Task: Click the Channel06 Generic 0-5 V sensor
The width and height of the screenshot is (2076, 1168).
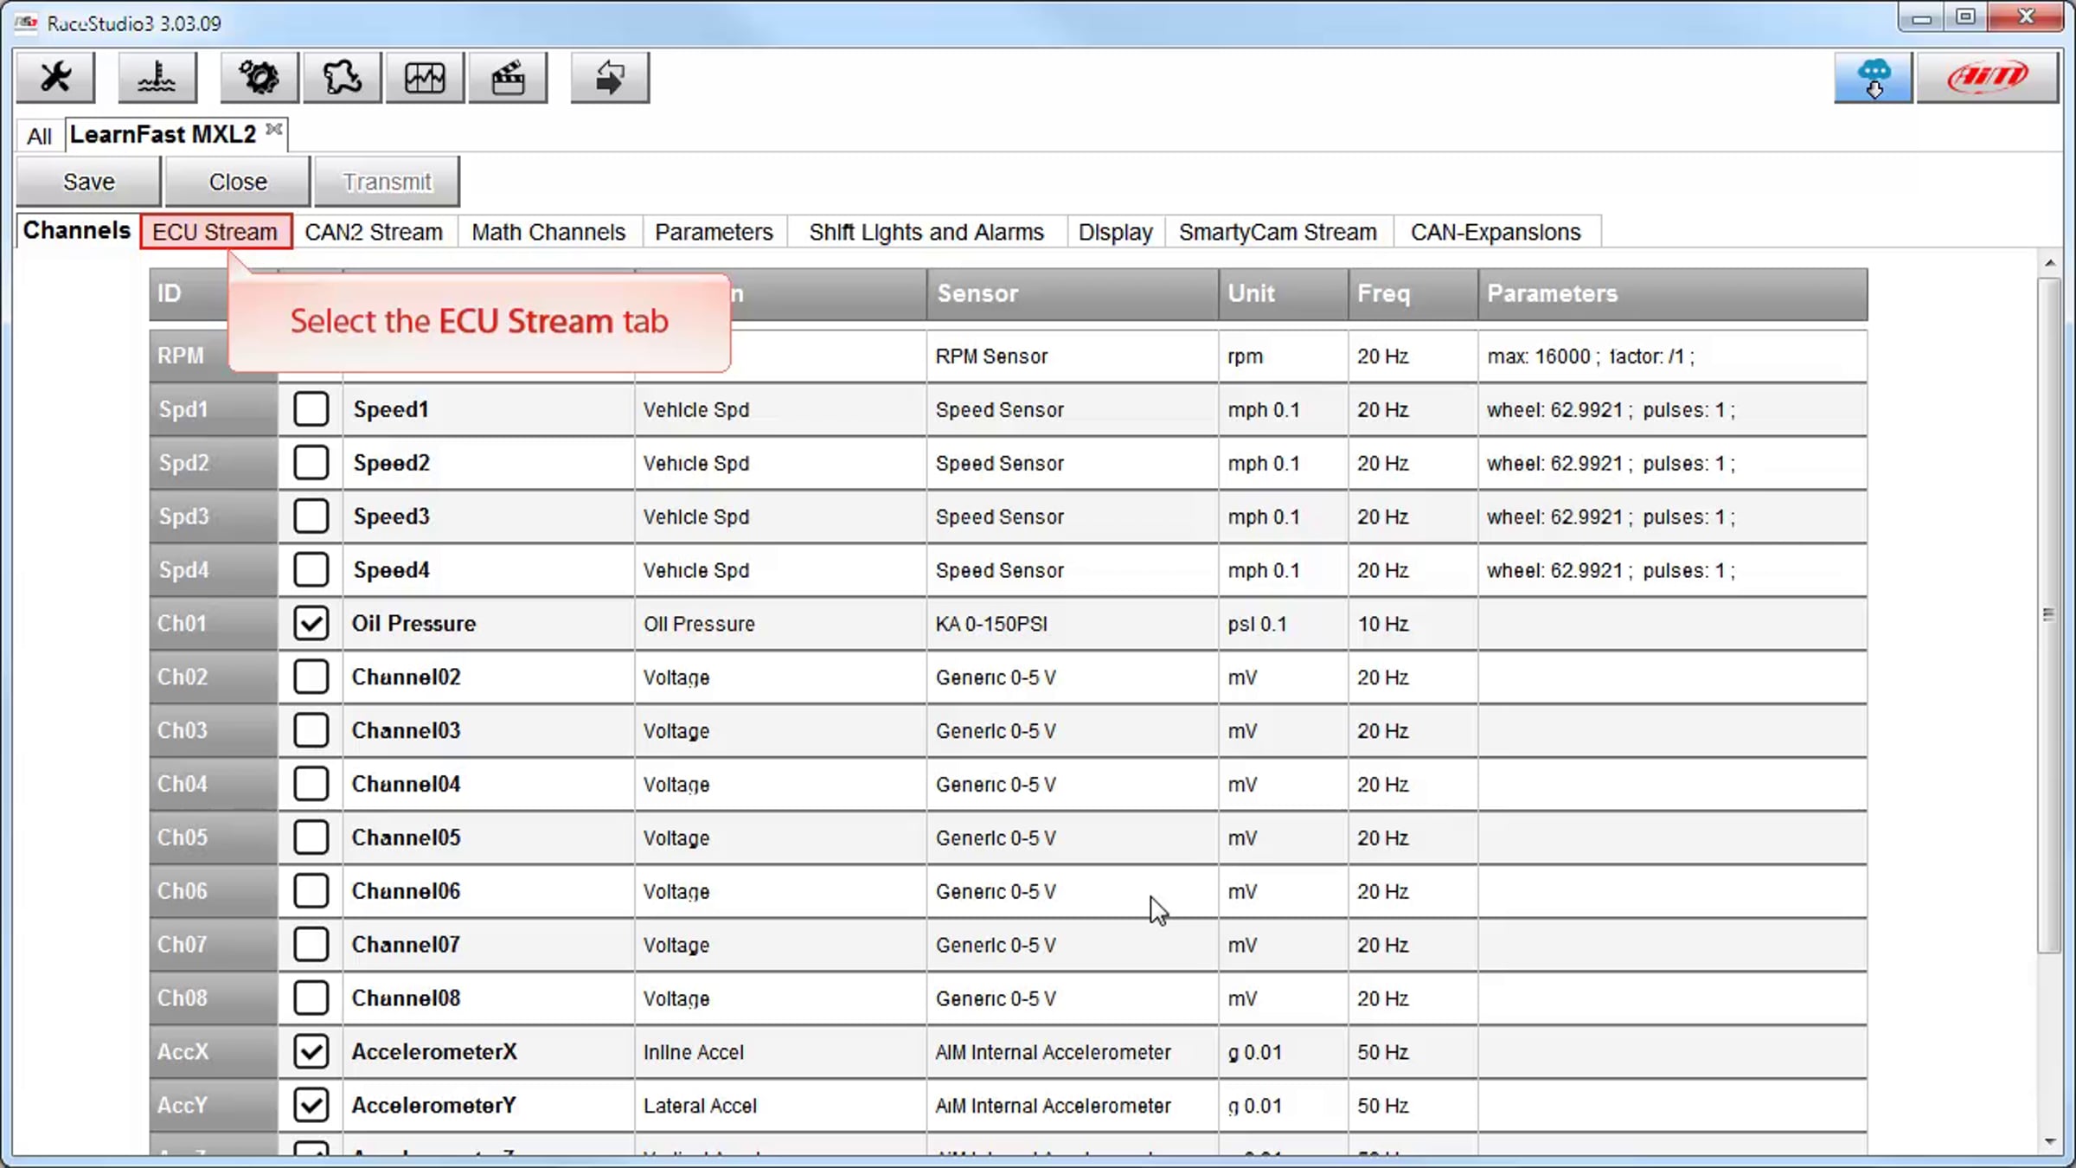Action: click(x=1073, y=891)
